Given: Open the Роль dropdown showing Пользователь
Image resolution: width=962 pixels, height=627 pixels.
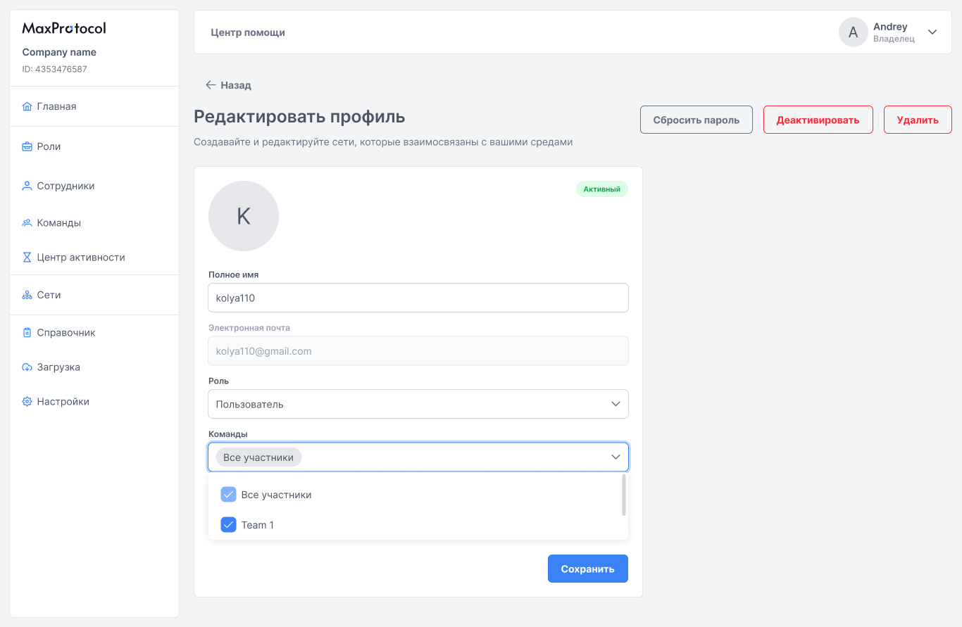Looking at the screenshot, I should point(418,404).
